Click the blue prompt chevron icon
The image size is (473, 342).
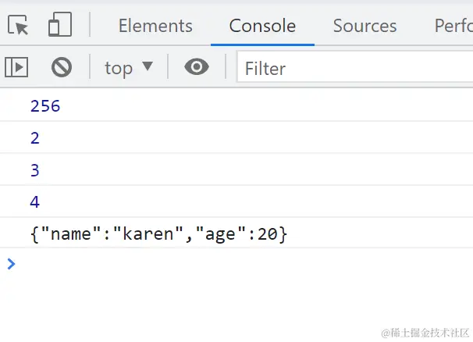tap(11, 264)
